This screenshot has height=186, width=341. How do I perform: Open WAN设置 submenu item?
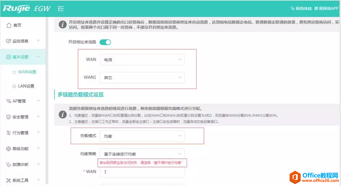27,72
